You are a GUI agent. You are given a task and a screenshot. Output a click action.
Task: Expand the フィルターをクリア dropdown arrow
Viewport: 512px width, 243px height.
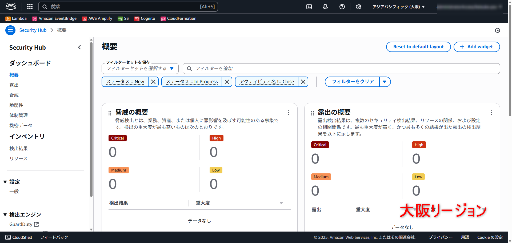tap(385, 82)
